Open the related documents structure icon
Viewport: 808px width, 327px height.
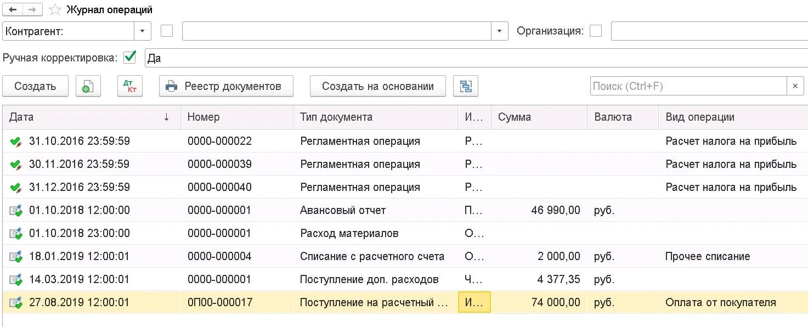[466, 86]
